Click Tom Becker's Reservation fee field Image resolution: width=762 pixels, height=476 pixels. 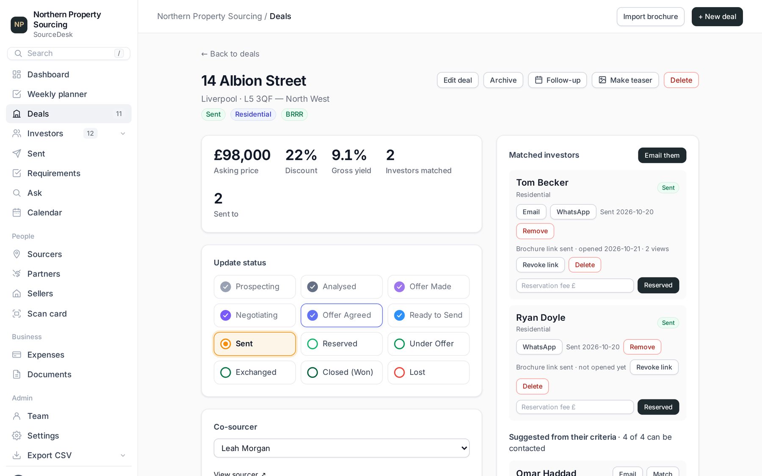pyautogui.click(x=575, y=286)
